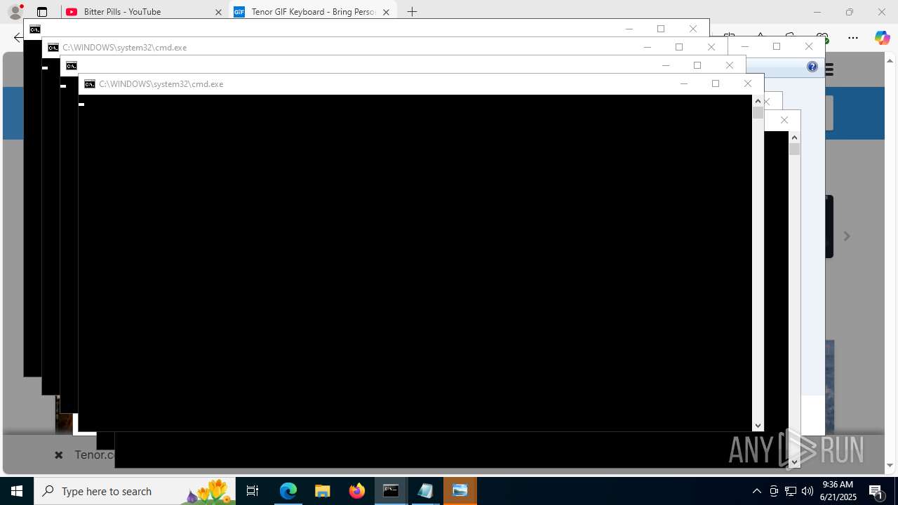Minimize the frontmost cmd.exe window
898x505 pixels.
tap(684, 84)
